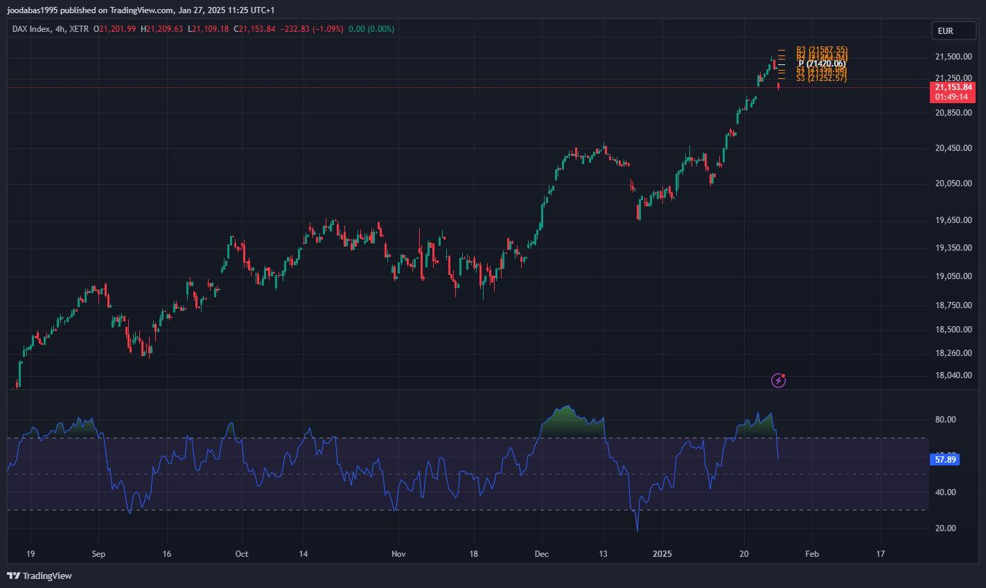The height and width of the screenshot is (588, 986).
Task: Click the 18,500.00 price axis label
Action: [x=953, y=330]
